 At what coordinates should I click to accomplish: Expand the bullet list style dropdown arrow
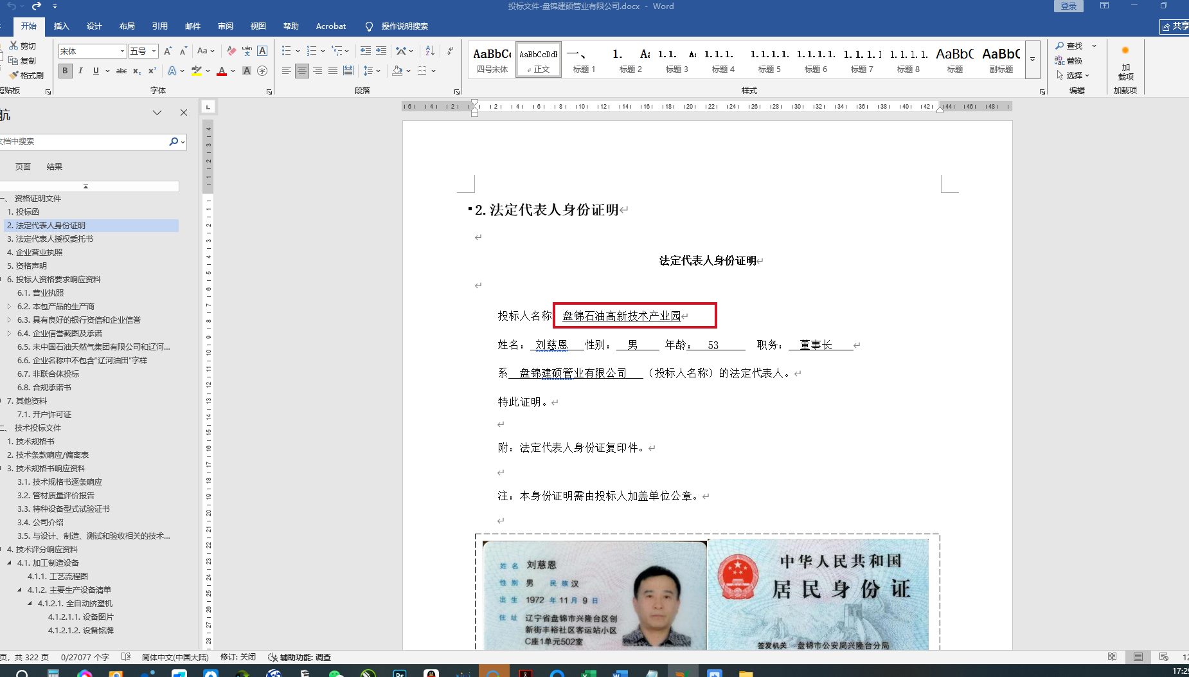[298, 51]
